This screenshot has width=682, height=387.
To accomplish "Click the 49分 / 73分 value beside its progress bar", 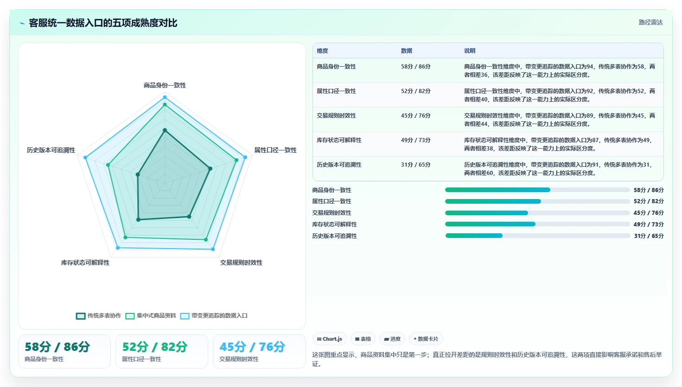I will pos(649,225).
